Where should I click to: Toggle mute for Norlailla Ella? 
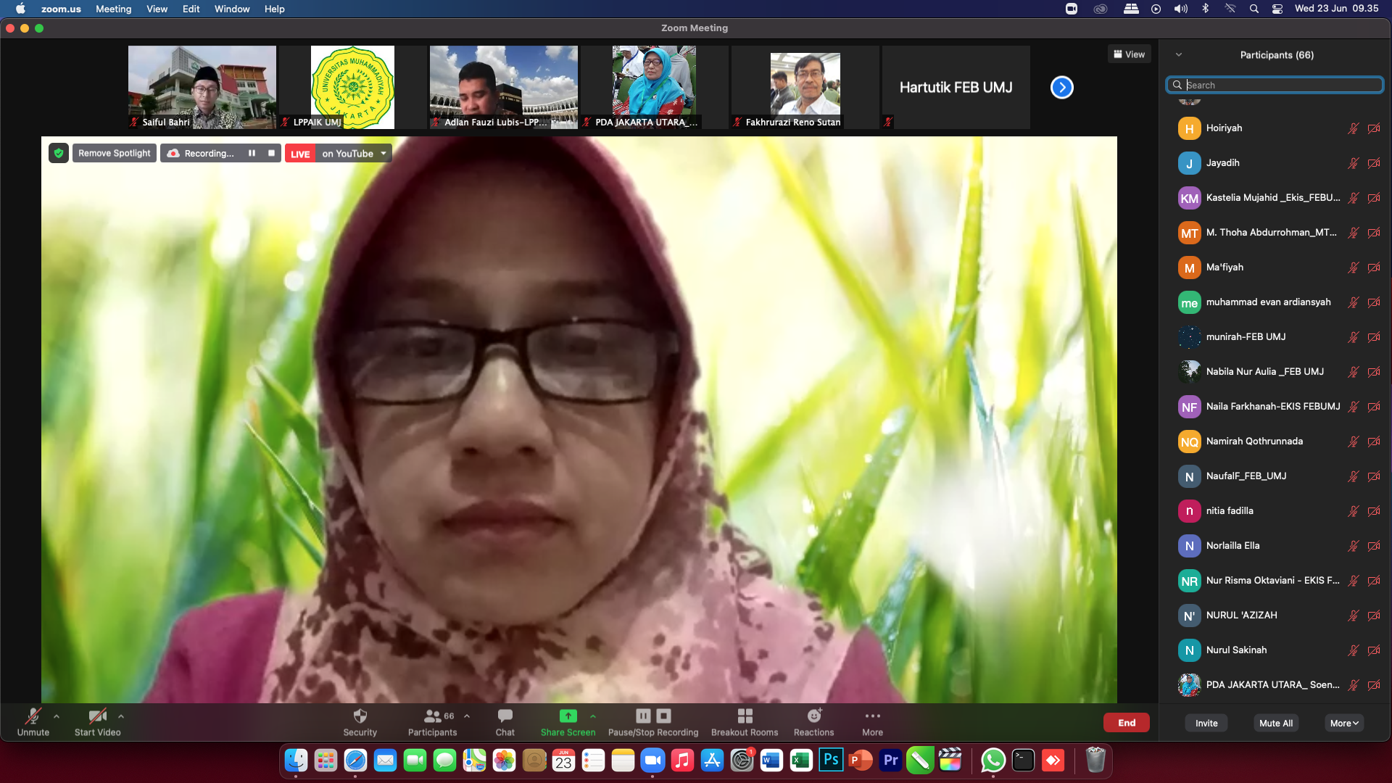[x=1353, y=546]
